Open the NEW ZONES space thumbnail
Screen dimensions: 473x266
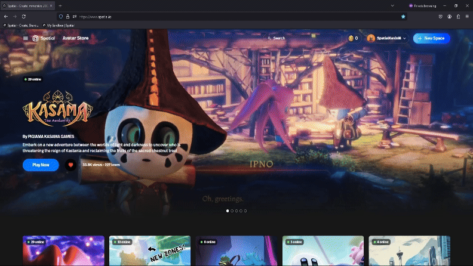[x=150, y=250]
